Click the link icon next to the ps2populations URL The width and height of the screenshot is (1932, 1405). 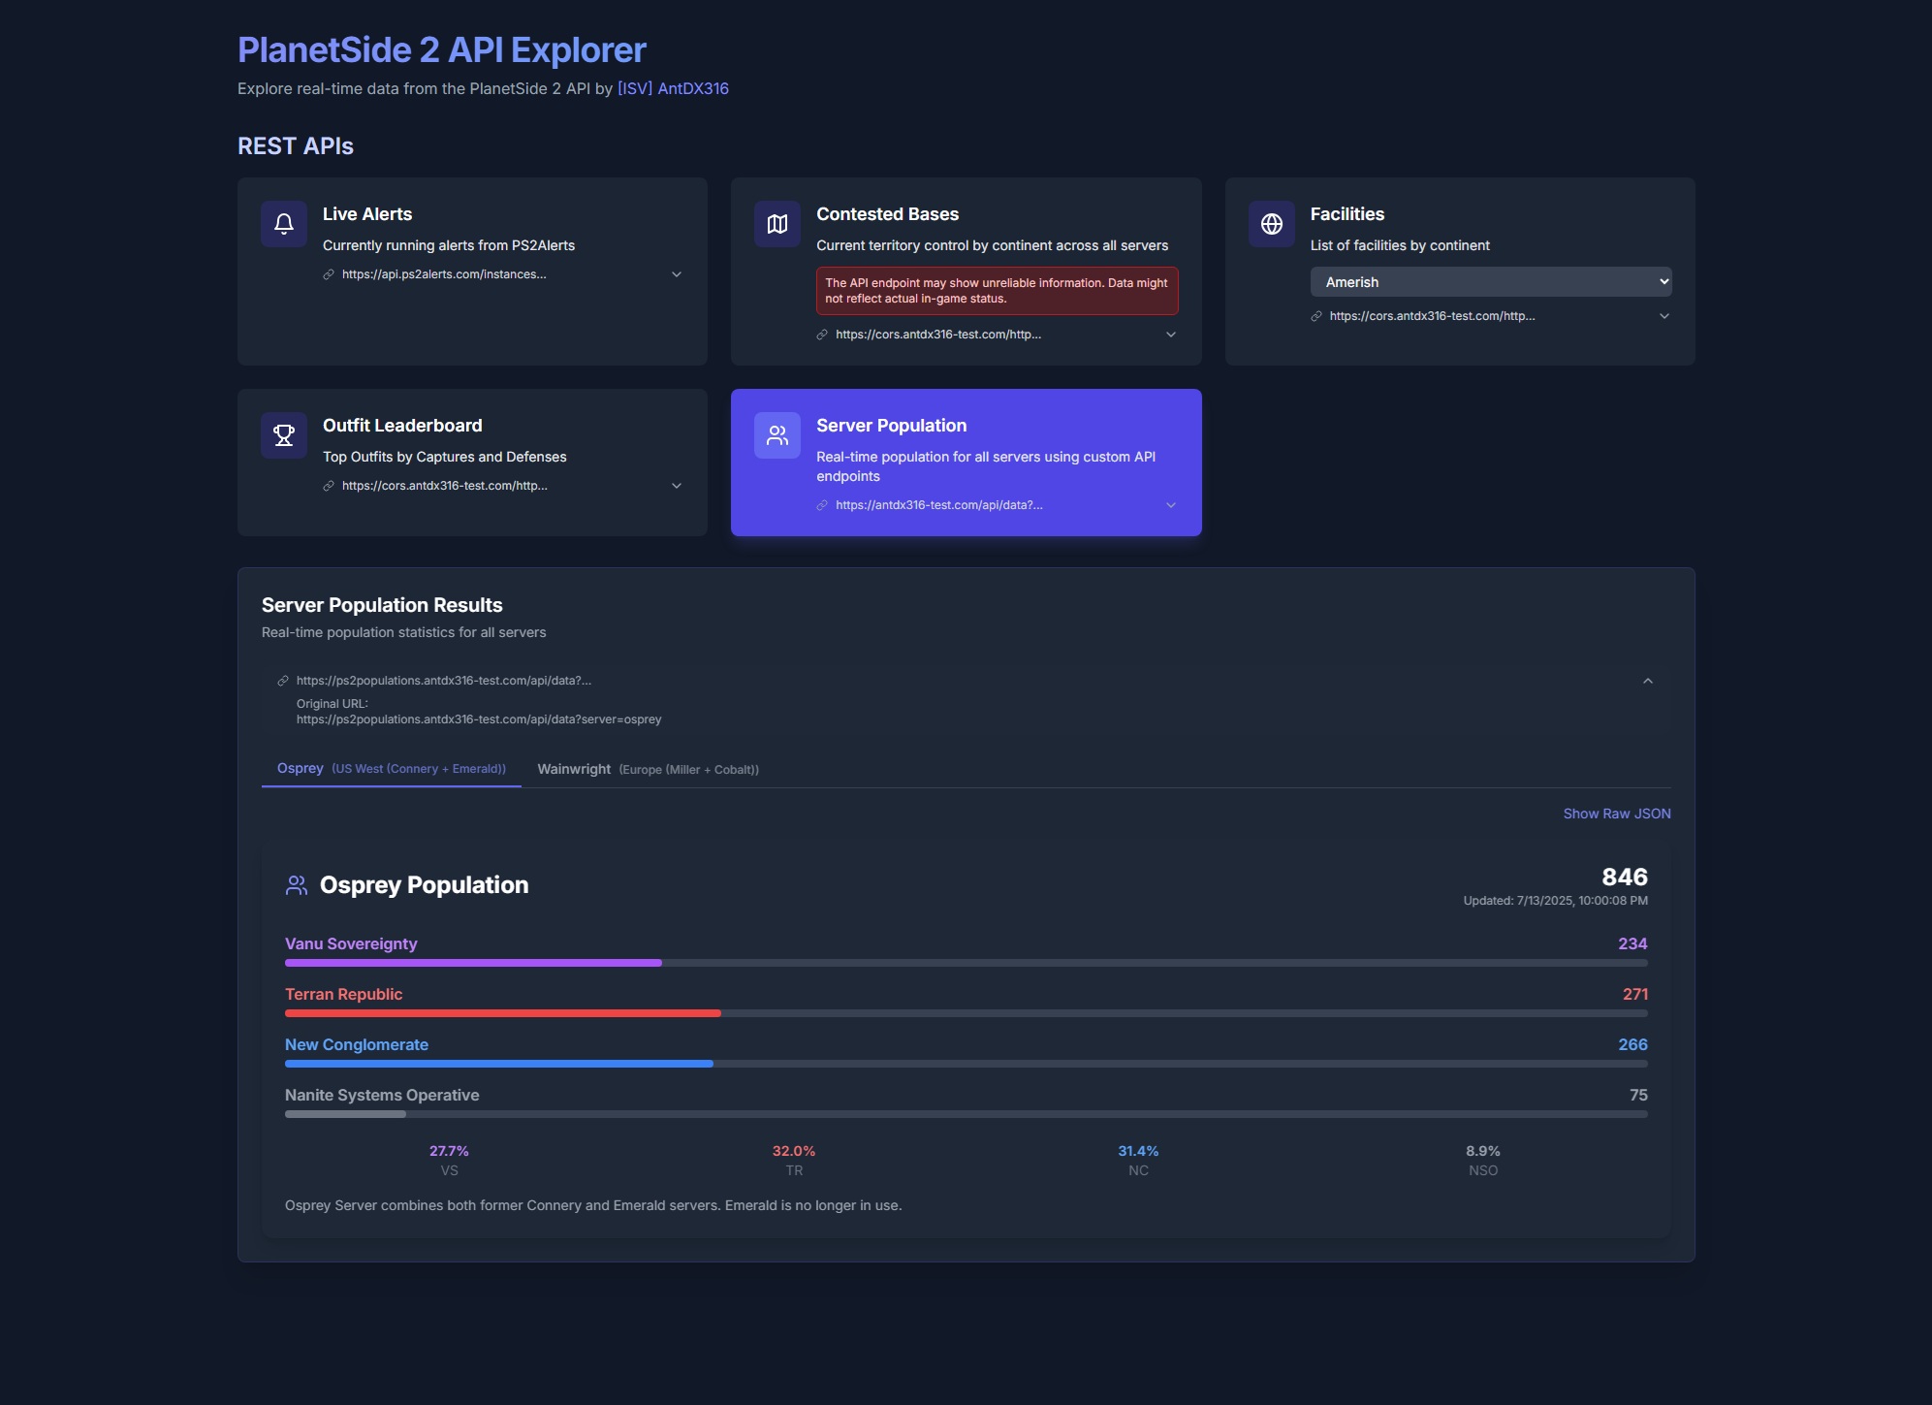[282, 680]
